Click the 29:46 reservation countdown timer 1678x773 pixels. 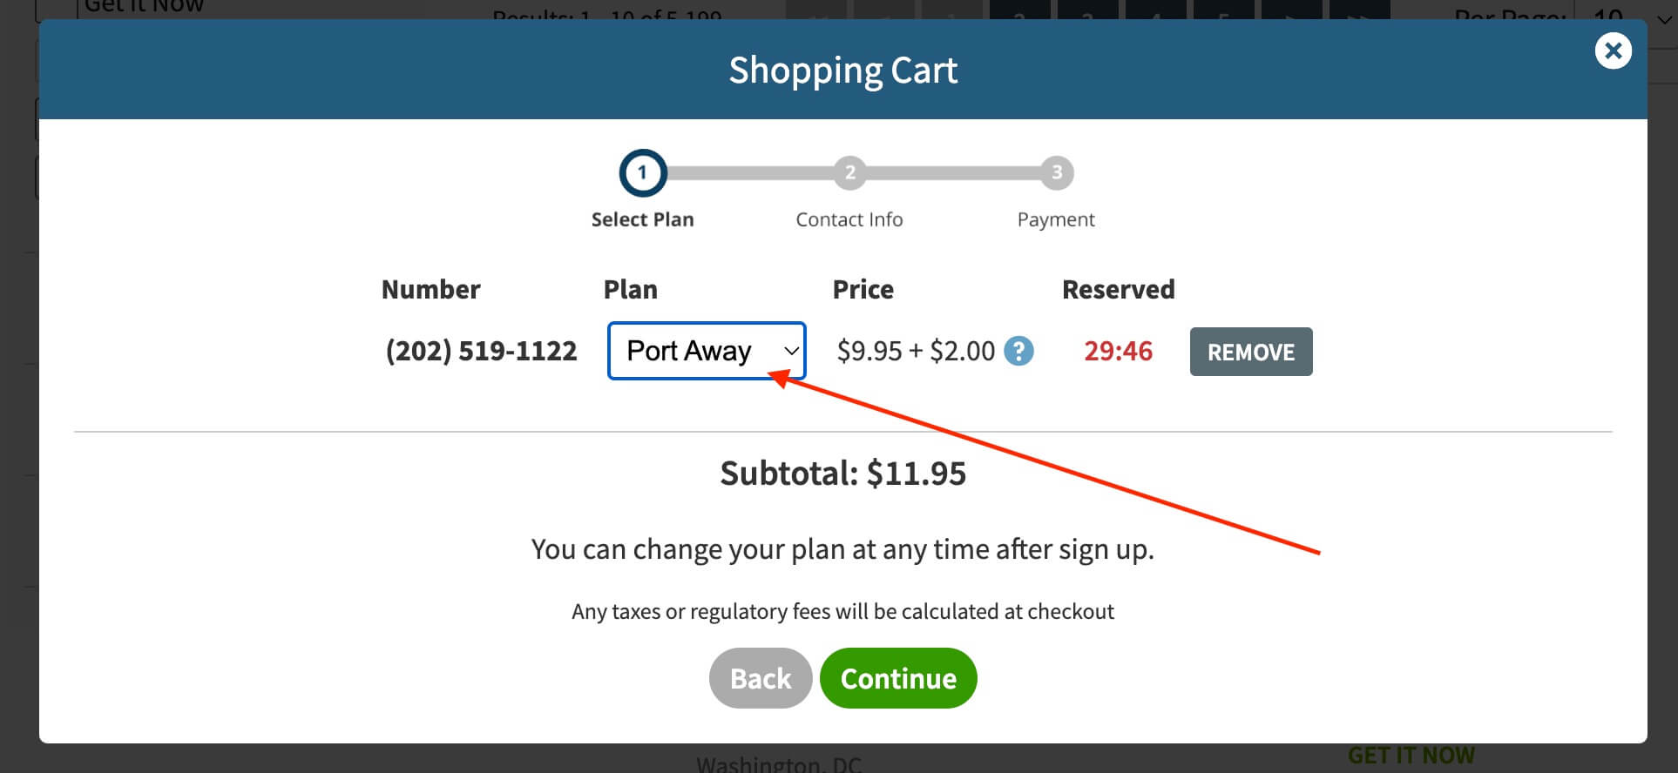point(1118,351)
